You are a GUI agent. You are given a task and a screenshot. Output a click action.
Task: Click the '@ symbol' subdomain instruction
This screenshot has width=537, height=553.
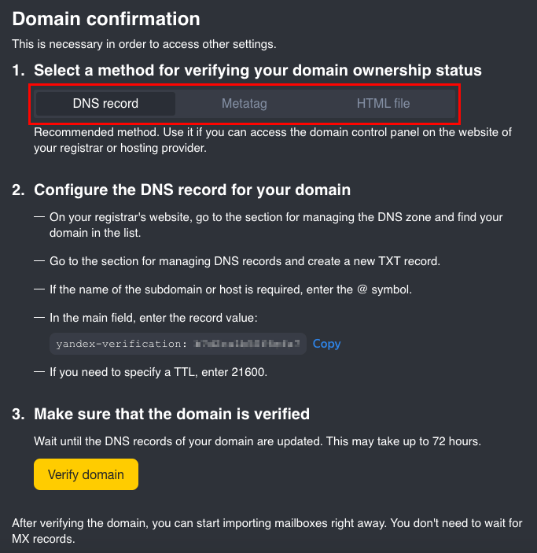point(230,289)
